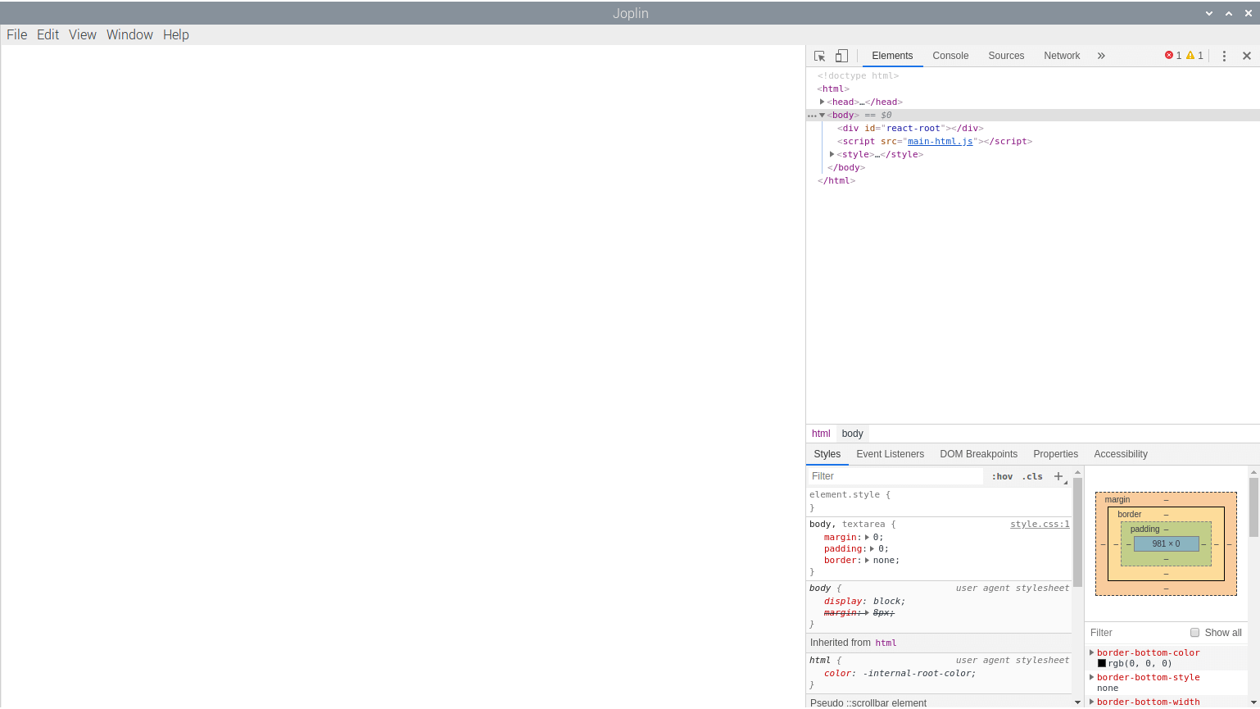The height and width of the screenshot is (709, 1260).
Task: Open the main-html.js source link
Action: (x=940, y=141)
